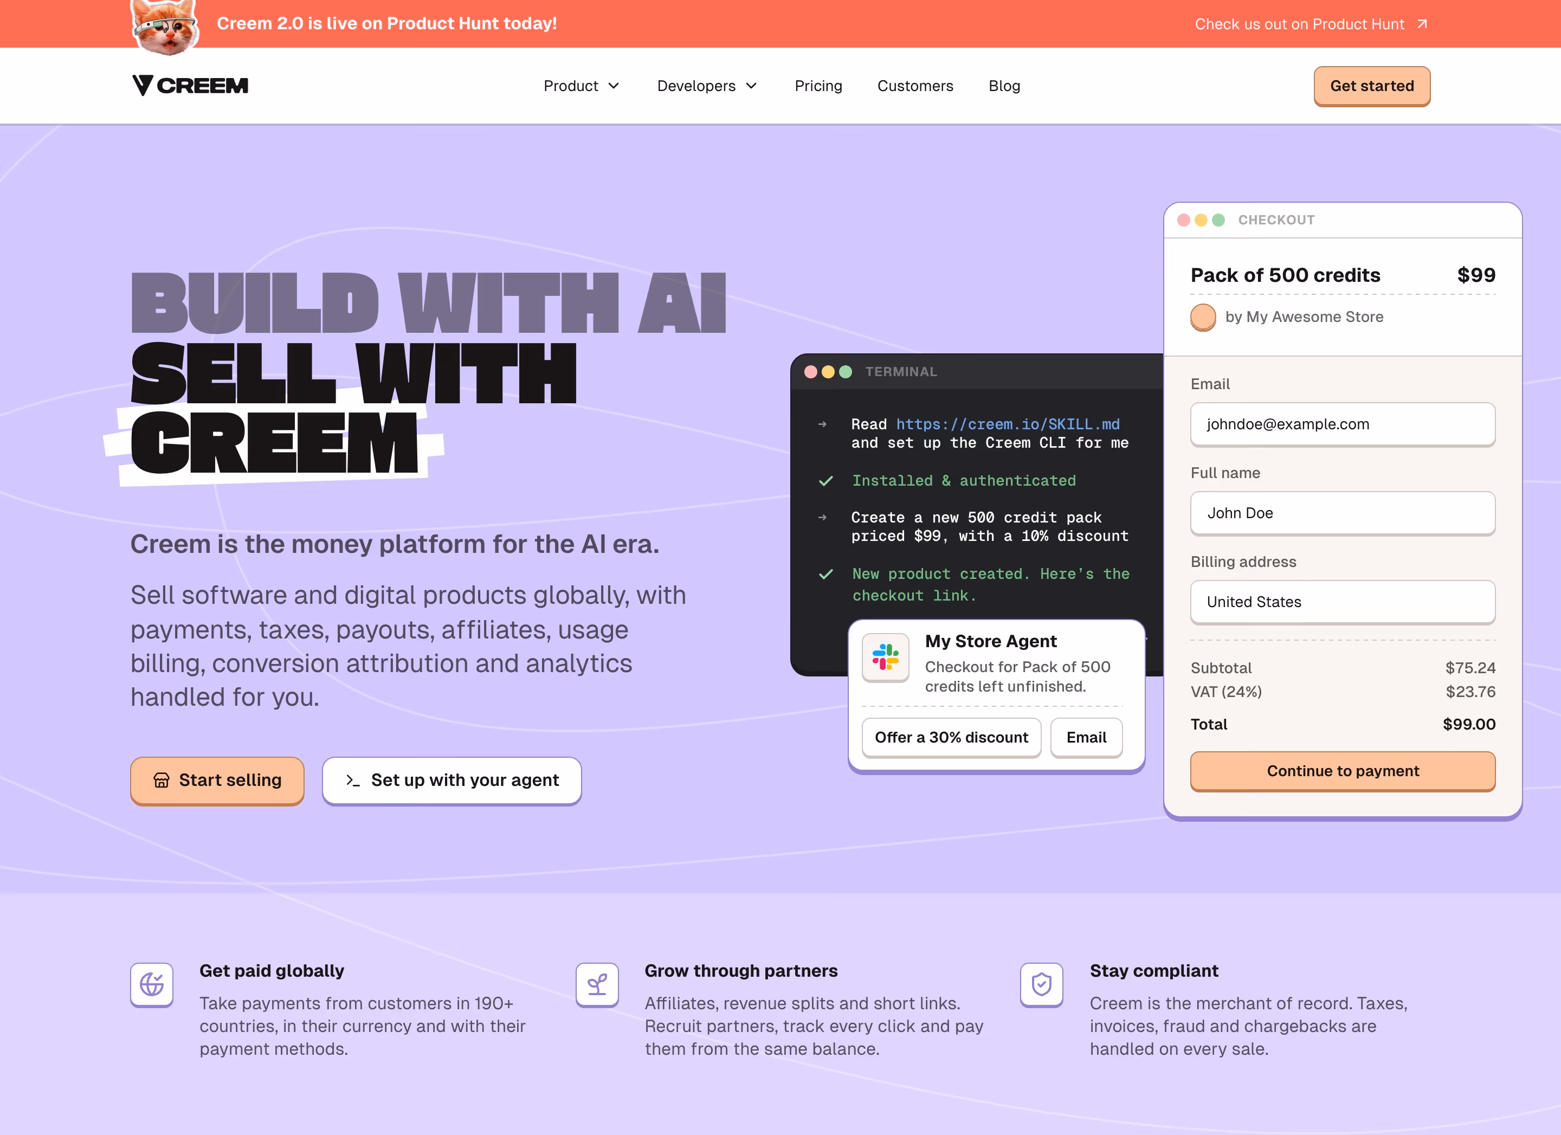Click the Get paid globally heading
This screenshot has width=1561, height=1135.
click(x=272, y=971)
